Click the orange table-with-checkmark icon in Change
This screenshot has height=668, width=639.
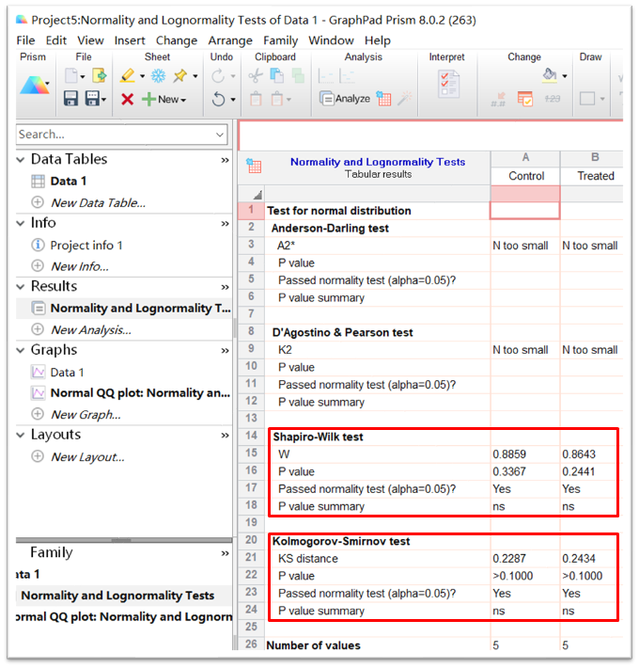[x=525, y=99]
